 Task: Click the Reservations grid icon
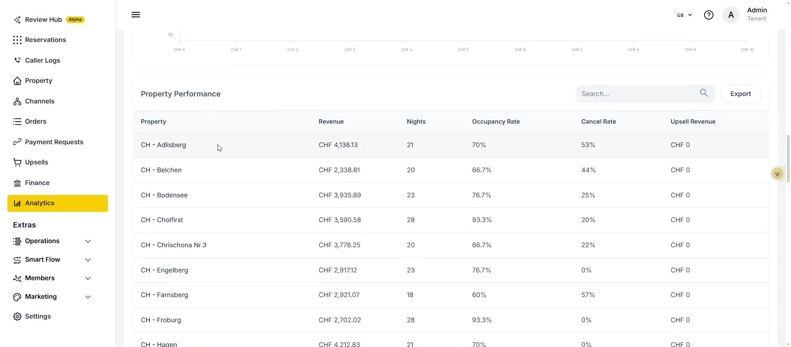click(17, 40)
